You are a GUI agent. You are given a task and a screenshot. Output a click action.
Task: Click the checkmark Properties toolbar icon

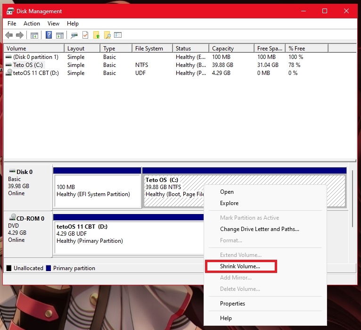tap(85, 35)
